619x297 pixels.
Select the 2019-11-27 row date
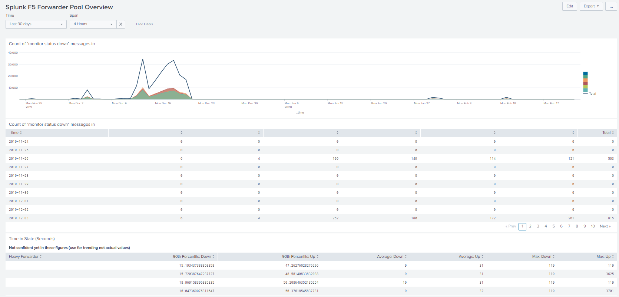[19, 167]
